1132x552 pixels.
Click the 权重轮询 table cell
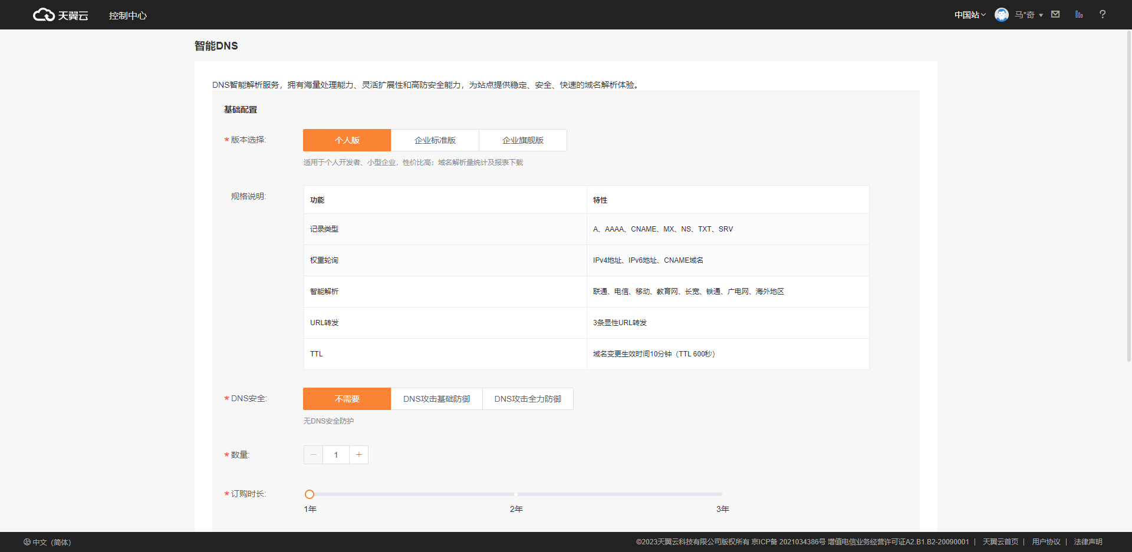[445, 260]
